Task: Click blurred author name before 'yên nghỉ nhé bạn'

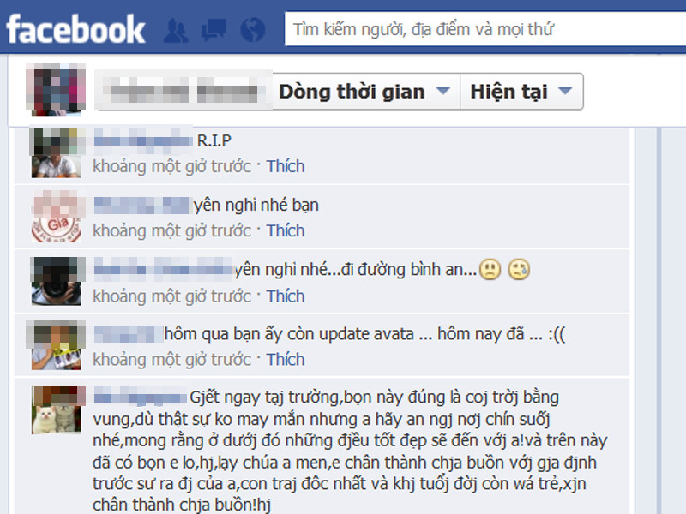Action: point(141,206)
